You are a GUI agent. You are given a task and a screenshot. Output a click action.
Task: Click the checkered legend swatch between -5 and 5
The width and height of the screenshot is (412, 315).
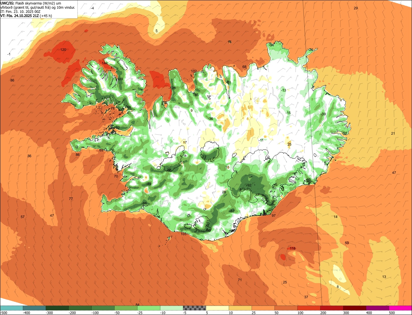coord(194,308)
